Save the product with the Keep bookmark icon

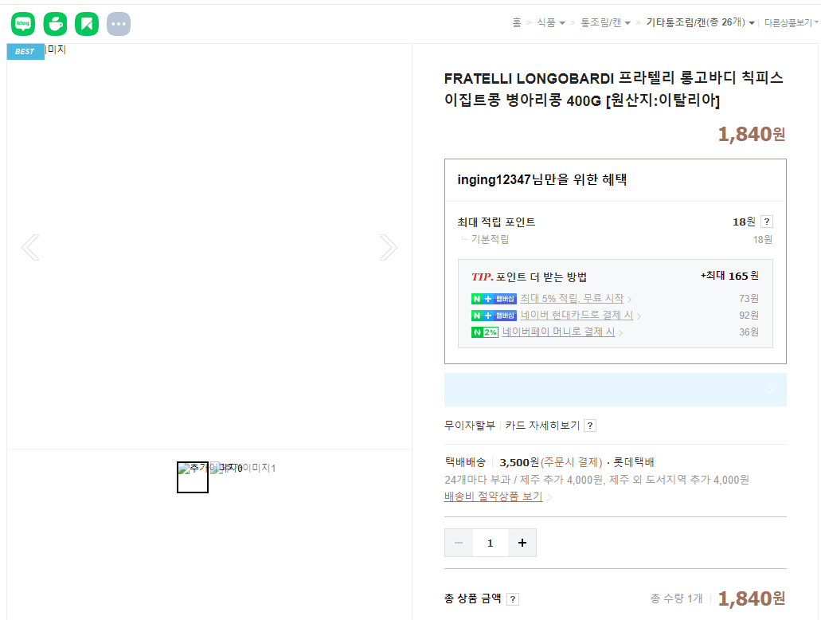point(86,23)
